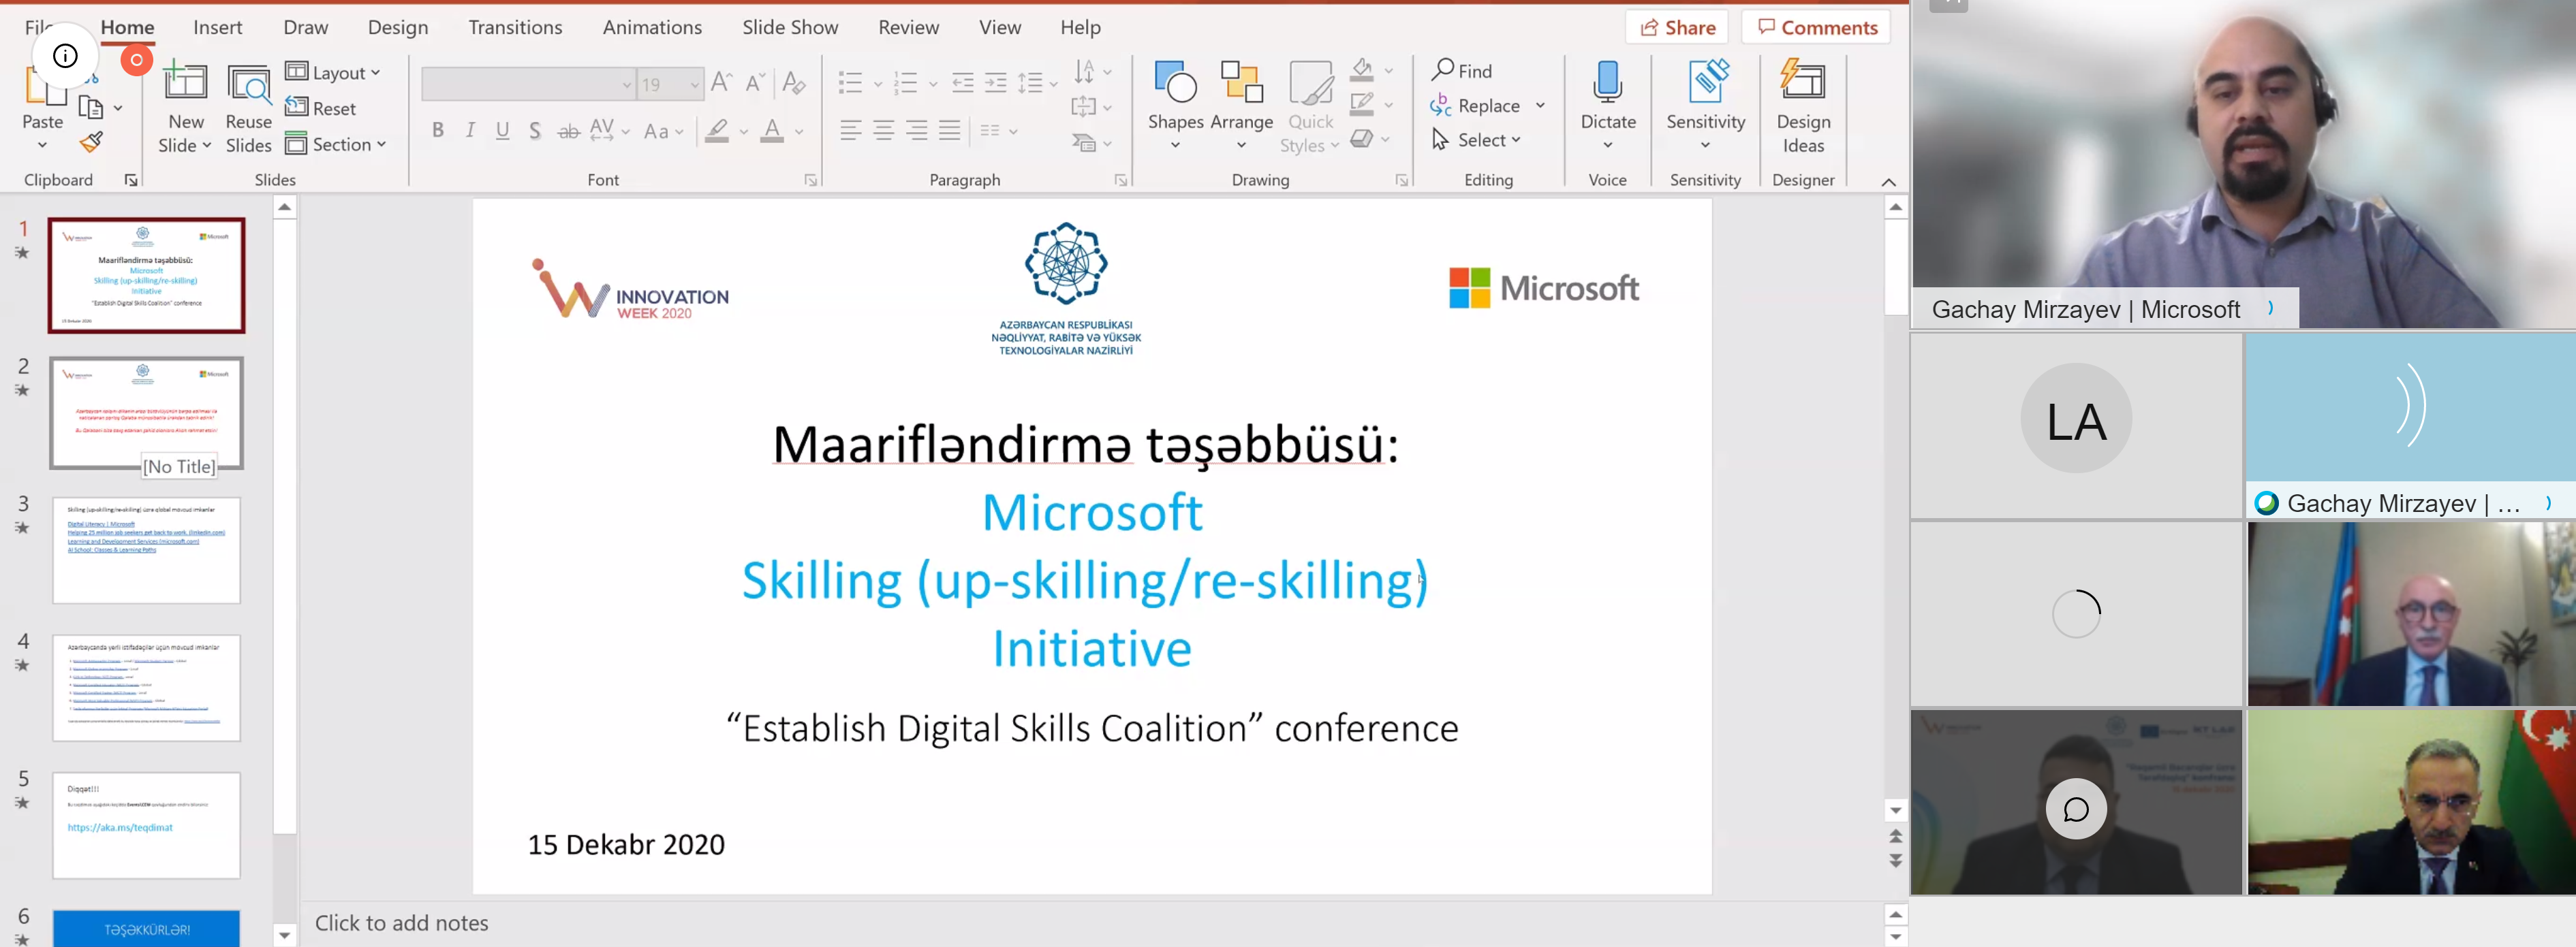Viewport: 2576px width, 947px height.
Task: Toggle Strikethrough formatting
Action: 568,131
